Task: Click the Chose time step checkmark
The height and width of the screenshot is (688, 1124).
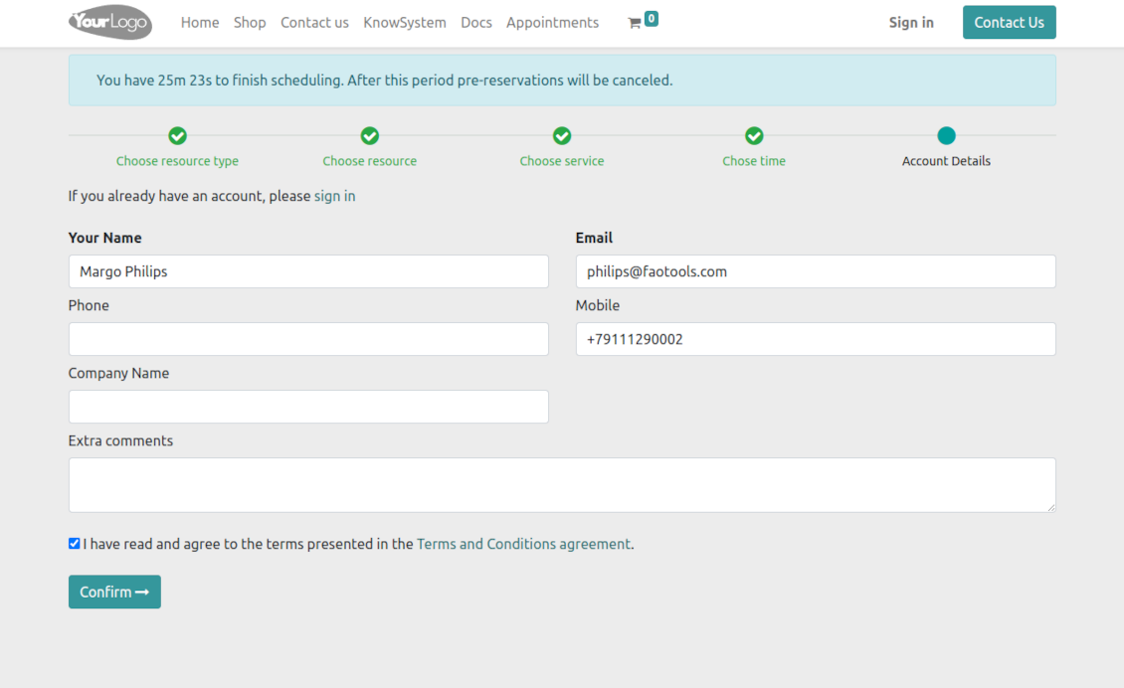Action: [754, 135]
